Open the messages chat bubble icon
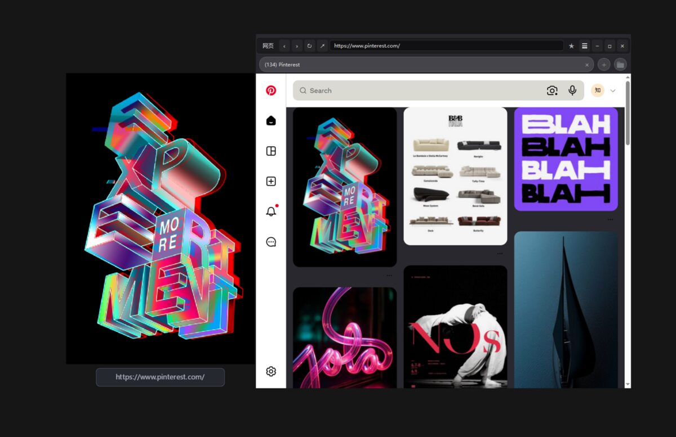676x437 pixels. (x=271, y=242)
